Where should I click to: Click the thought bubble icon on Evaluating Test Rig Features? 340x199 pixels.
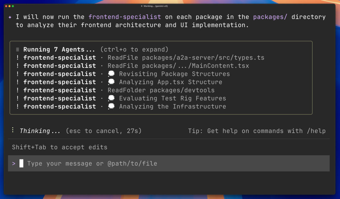point(111,98)
